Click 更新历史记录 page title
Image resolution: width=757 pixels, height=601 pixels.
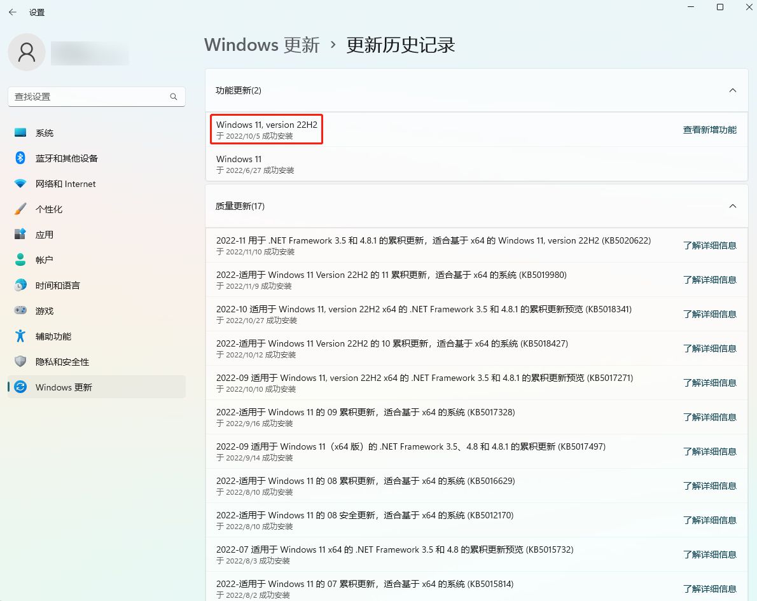click(401, 45)
